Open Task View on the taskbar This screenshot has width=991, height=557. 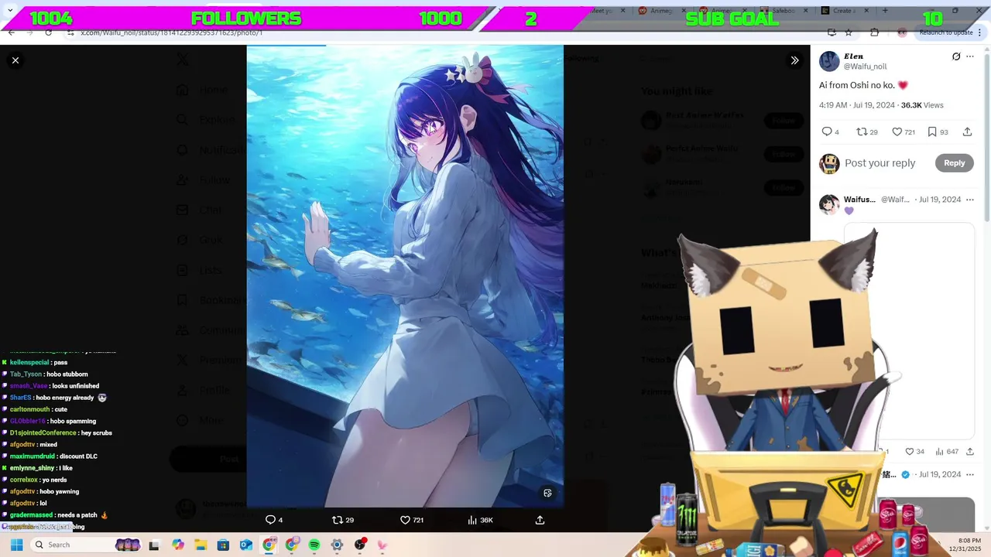(x=154, y=545)
